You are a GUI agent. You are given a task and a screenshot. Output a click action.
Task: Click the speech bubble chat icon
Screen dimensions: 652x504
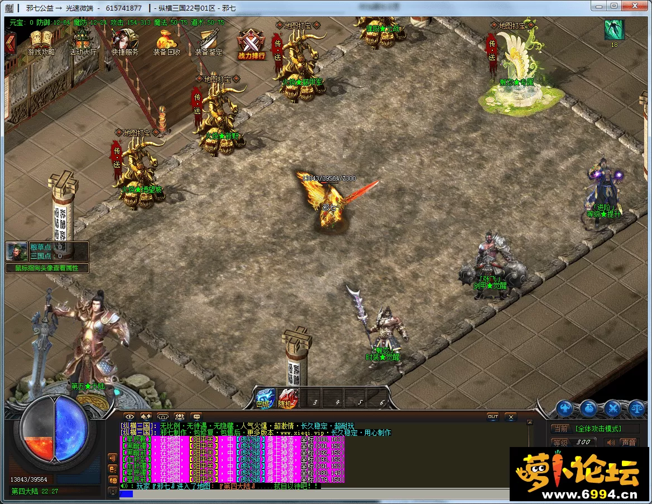[x=196, y=416]
